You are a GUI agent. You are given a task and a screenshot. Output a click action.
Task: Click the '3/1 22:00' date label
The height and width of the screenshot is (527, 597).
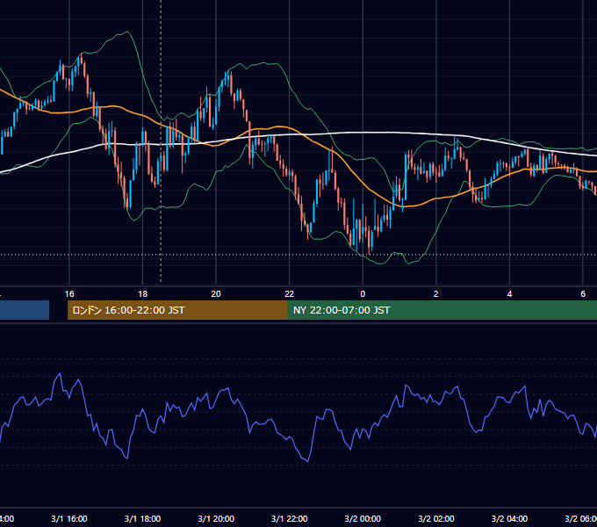[290, 518]
